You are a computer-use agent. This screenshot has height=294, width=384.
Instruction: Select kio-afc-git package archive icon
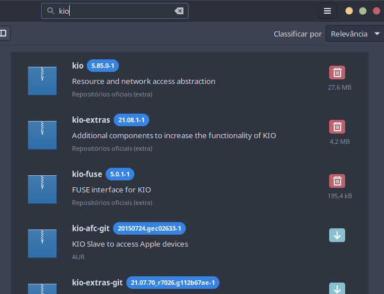(x=42, y=243)
